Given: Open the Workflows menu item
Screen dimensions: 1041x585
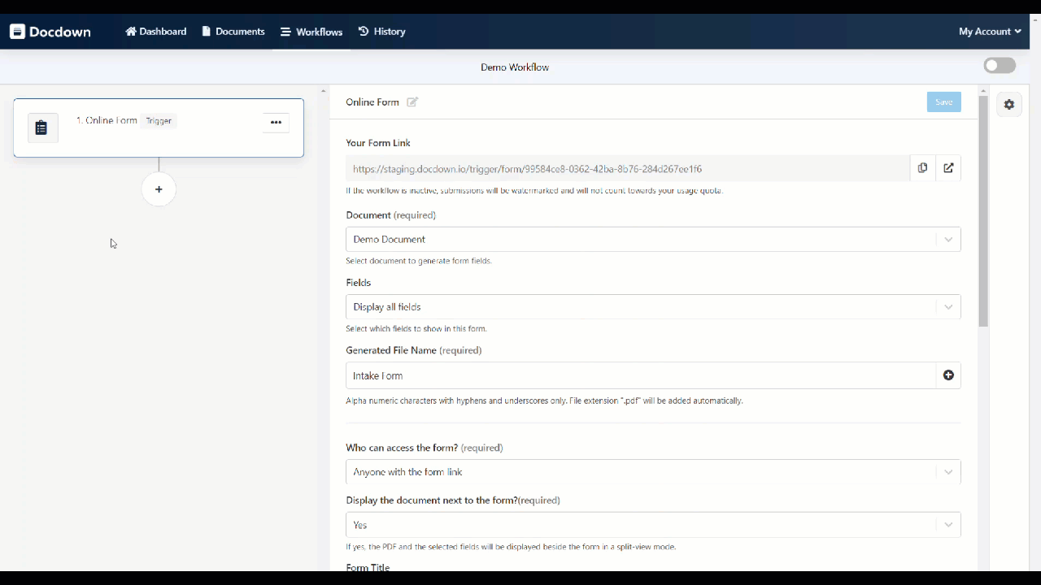Looking at the screenshot, I should (x=311, y=32).
